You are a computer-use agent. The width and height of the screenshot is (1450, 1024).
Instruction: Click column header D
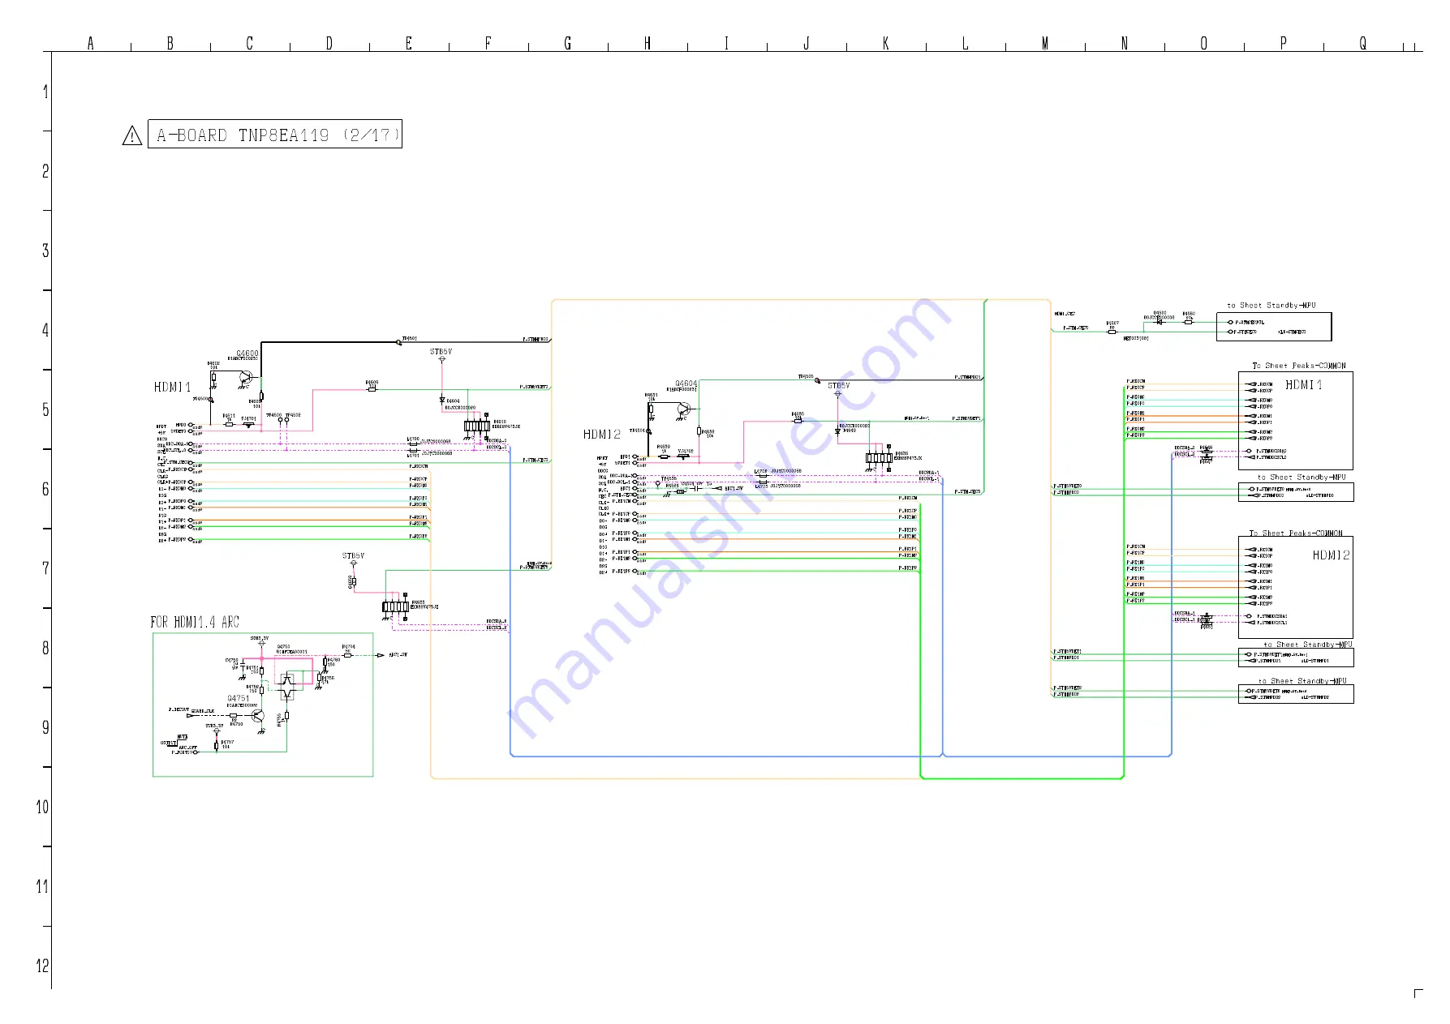click(329, 43)
